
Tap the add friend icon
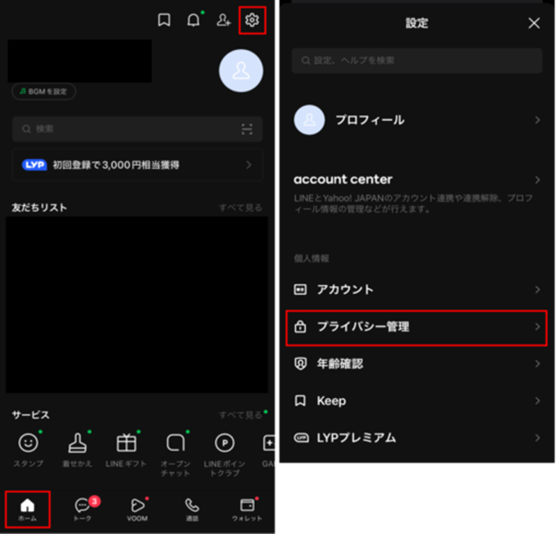pyautogui.click(x=223, y=20)
